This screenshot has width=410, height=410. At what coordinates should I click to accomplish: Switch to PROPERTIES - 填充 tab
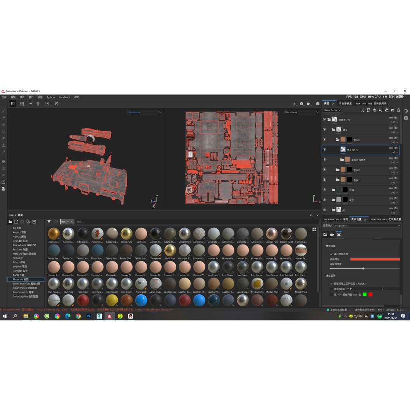click(336, 219)
